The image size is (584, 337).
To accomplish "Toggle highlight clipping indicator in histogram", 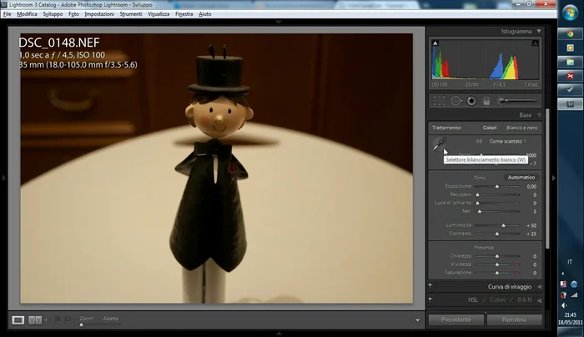I will (536, 43).
